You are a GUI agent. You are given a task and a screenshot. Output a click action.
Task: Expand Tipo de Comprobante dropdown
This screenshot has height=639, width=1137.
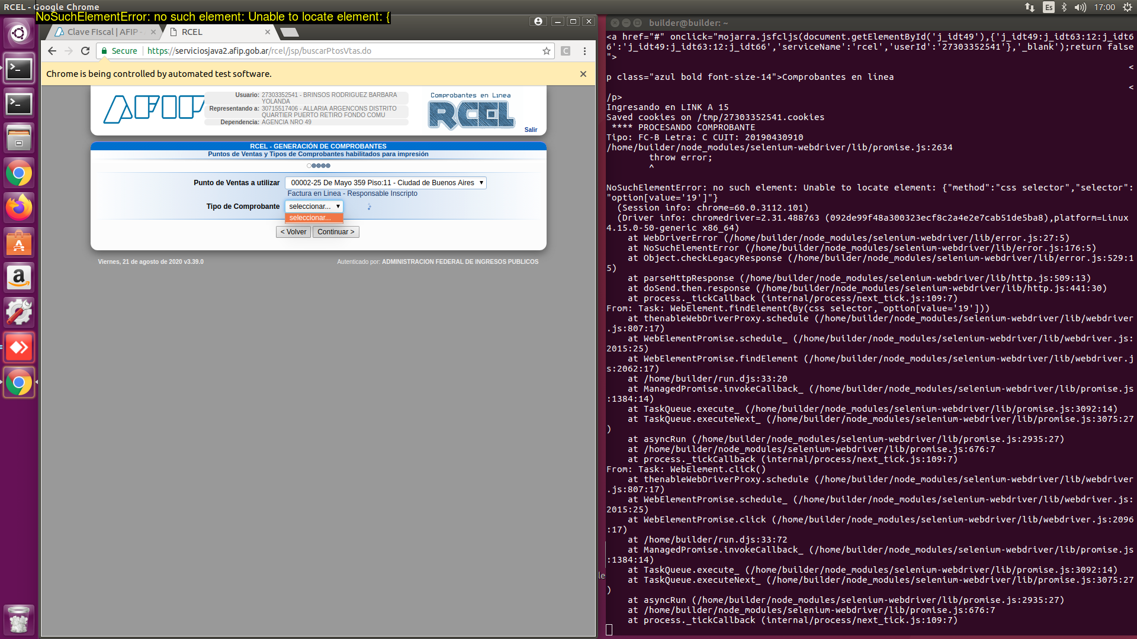click(x=314, y=206)
